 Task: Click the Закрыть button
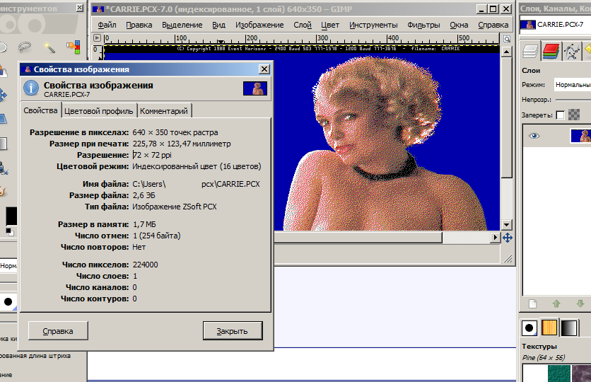(x=232, y=331)
